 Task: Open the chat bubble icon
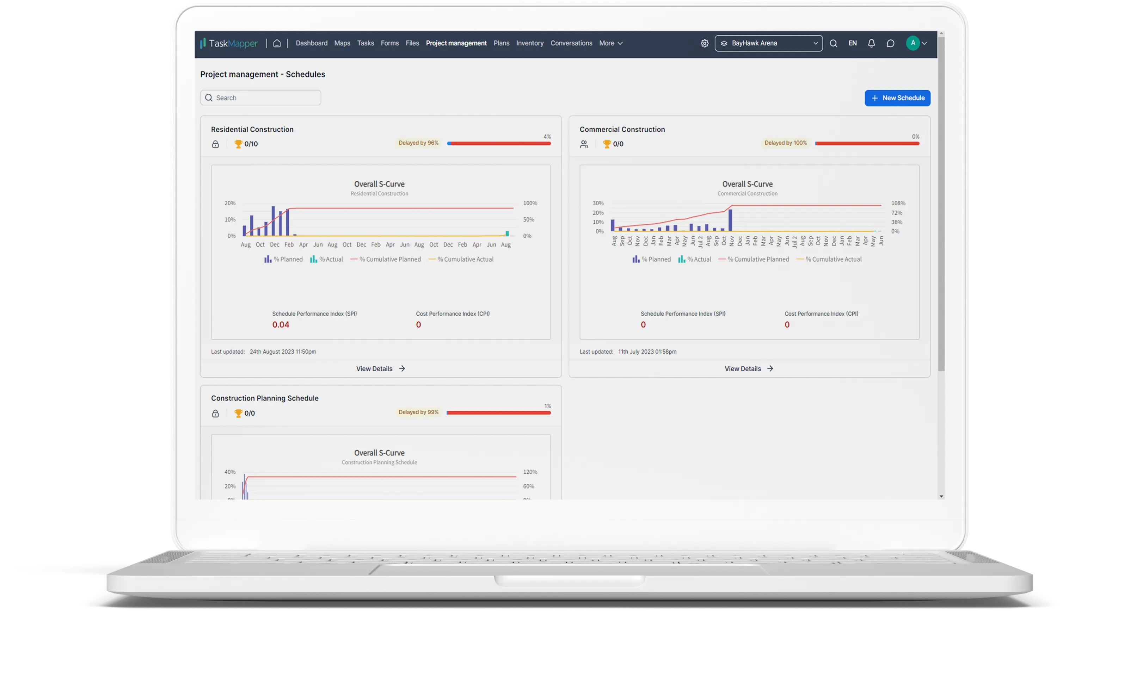(890, 43)
